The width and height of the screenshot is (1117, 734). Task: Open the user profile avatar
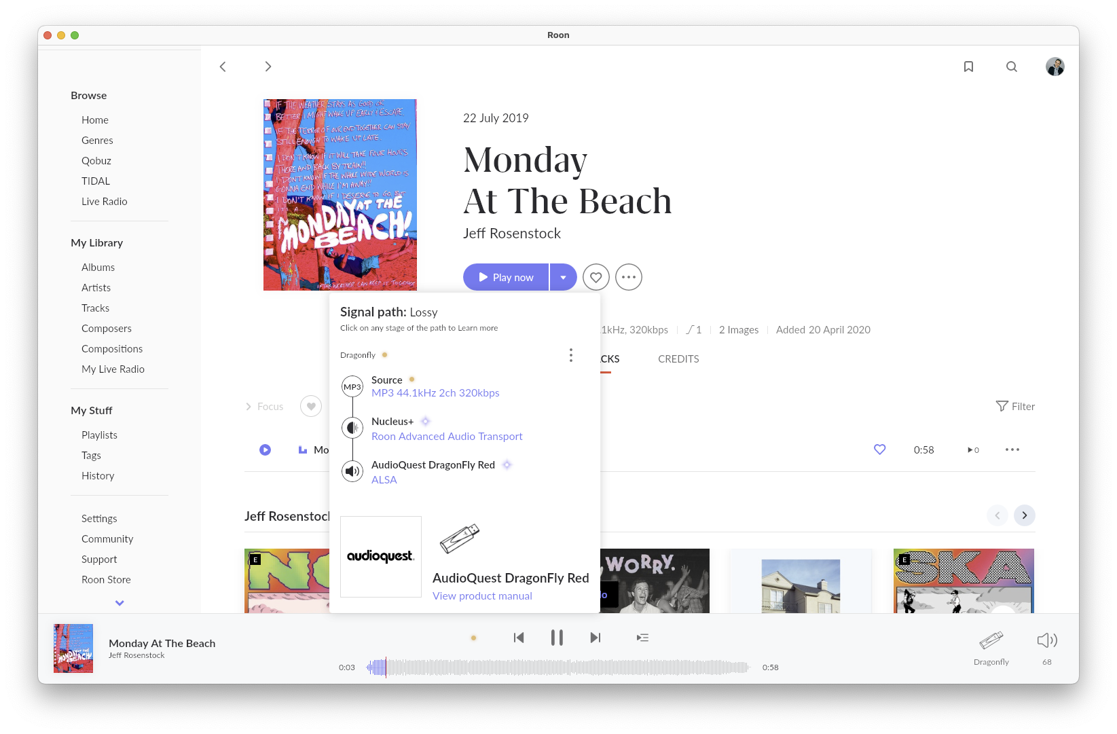pyautogui.click(x=1055, y=67)
